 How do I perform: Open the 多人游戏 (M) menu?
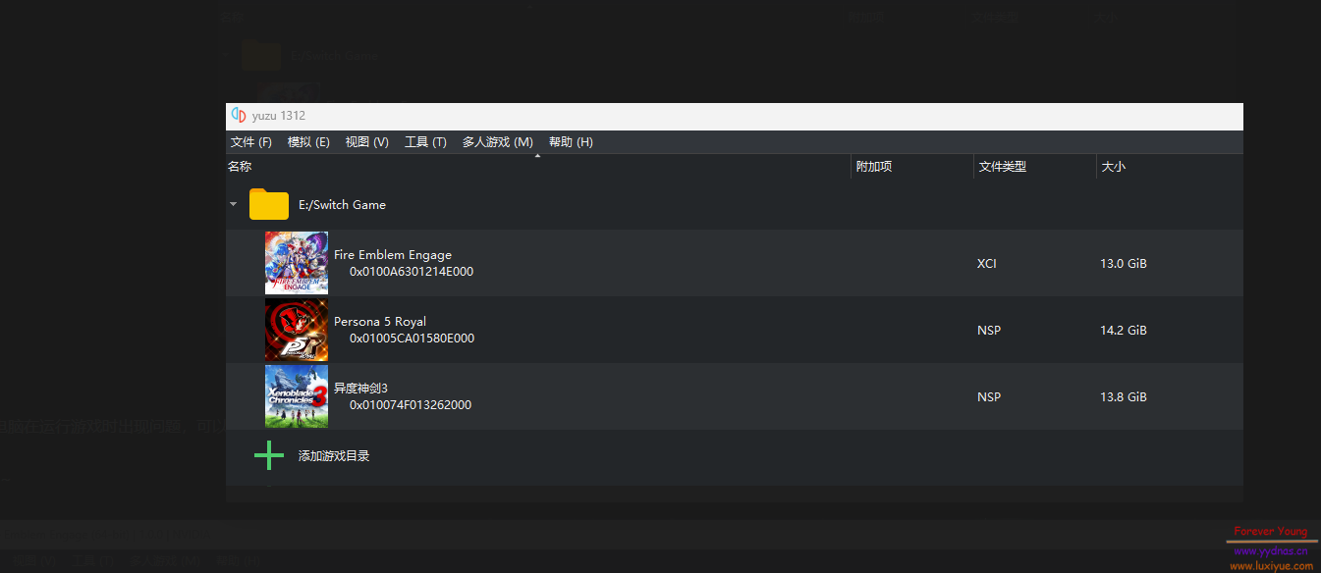[497, 142]
